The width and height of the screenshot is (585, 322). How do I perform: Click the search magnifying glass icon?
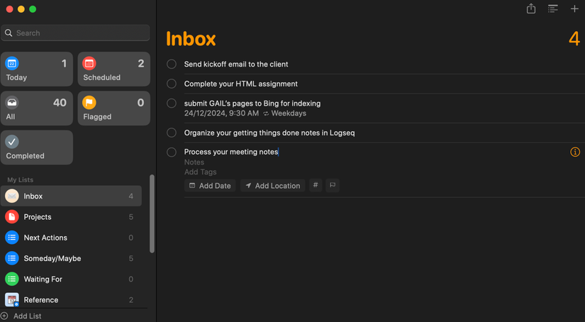(9, 33)
